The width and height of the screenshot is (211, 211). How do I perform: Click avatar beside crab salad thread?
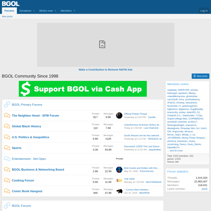tap(119, 180)
